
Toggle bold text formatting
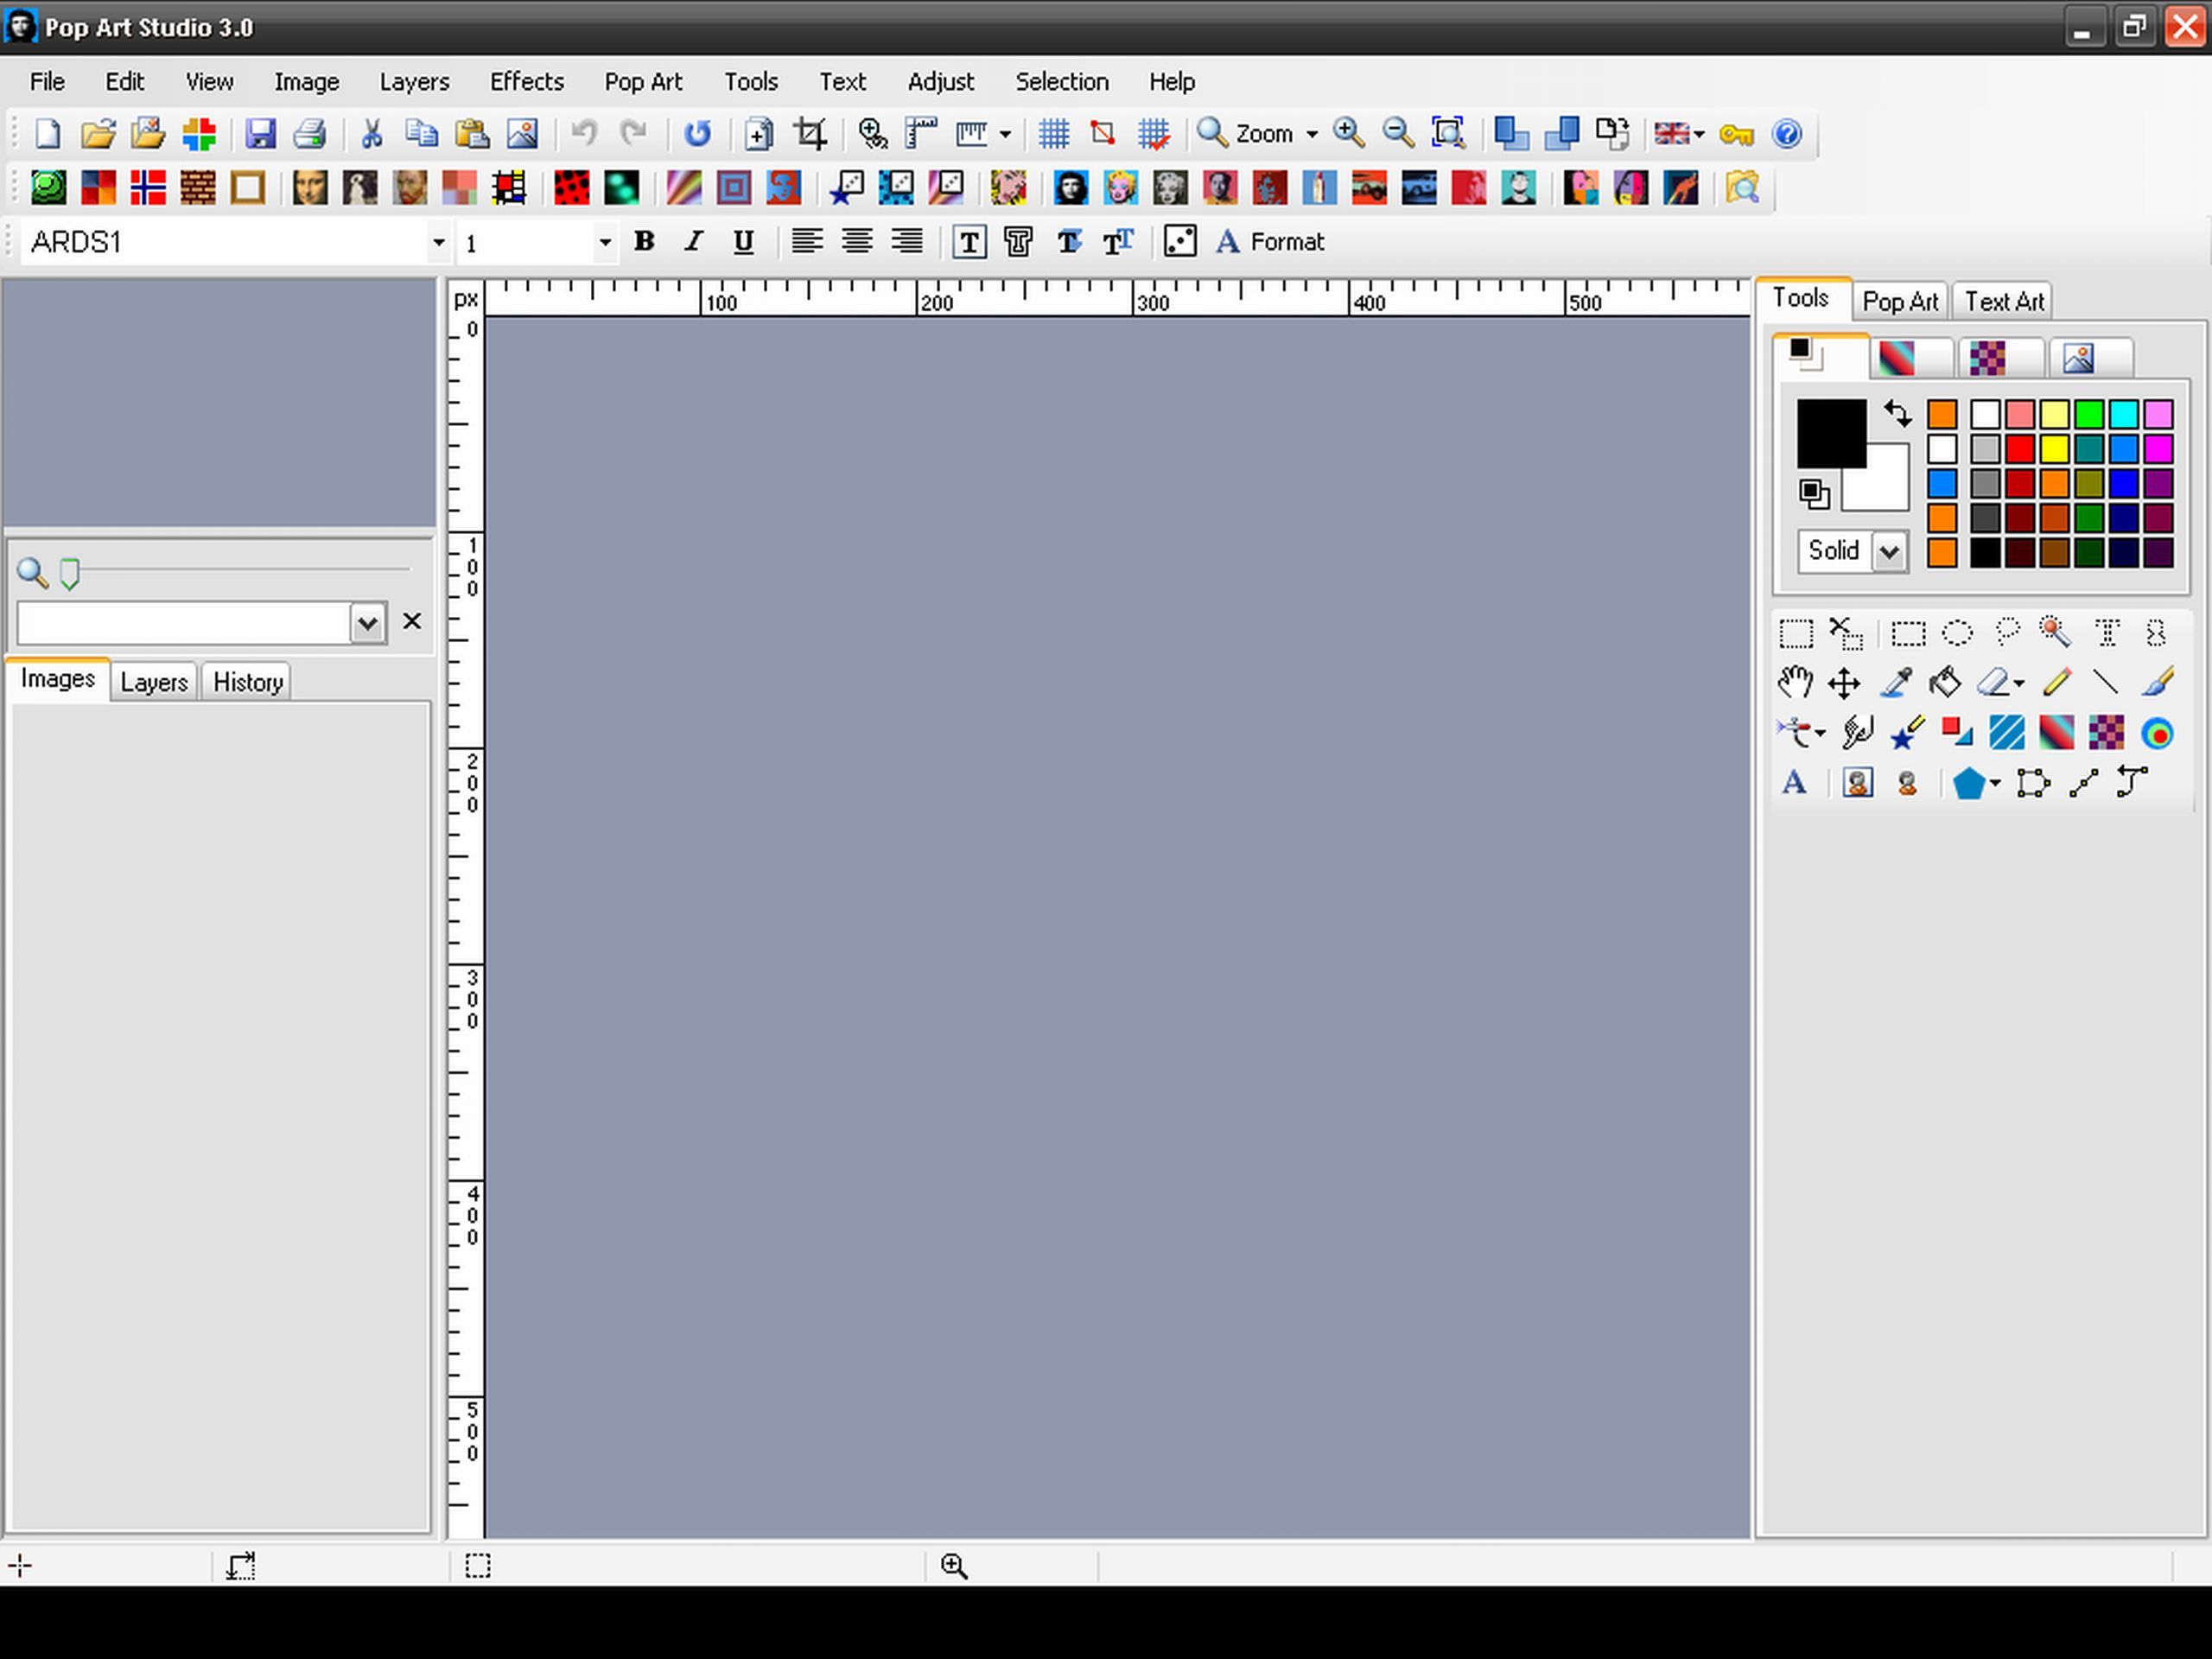(644, 241)
